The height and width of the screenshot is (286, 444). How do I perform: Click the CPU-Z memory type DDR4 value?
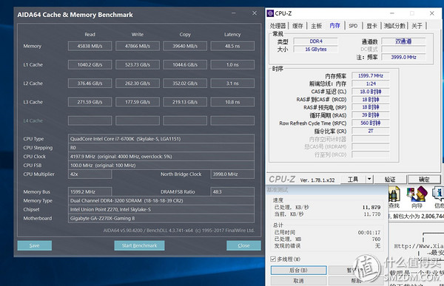[316, 41]
